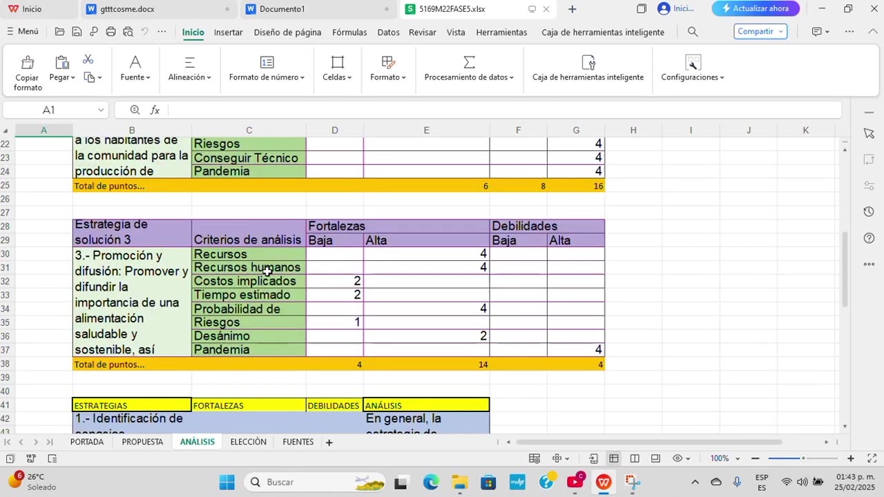The width and height of the screenshot is (884, 497).
Task: Select column header E
Action: pyautogui.click(x=426, y=130)
